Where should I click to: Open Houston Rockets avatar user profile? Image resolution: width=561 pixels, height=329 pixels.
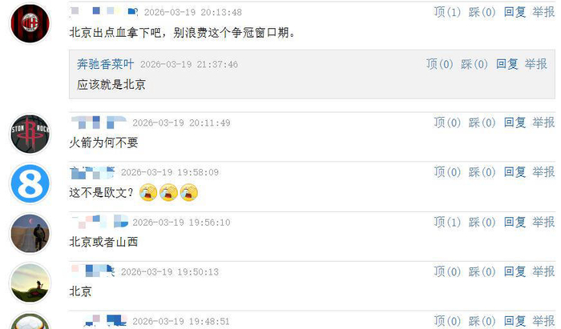(x=30, y=134)
